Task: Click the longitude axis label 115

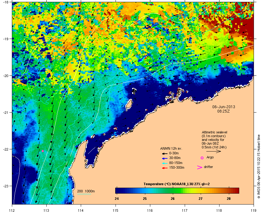Action: tap(116, 210)
